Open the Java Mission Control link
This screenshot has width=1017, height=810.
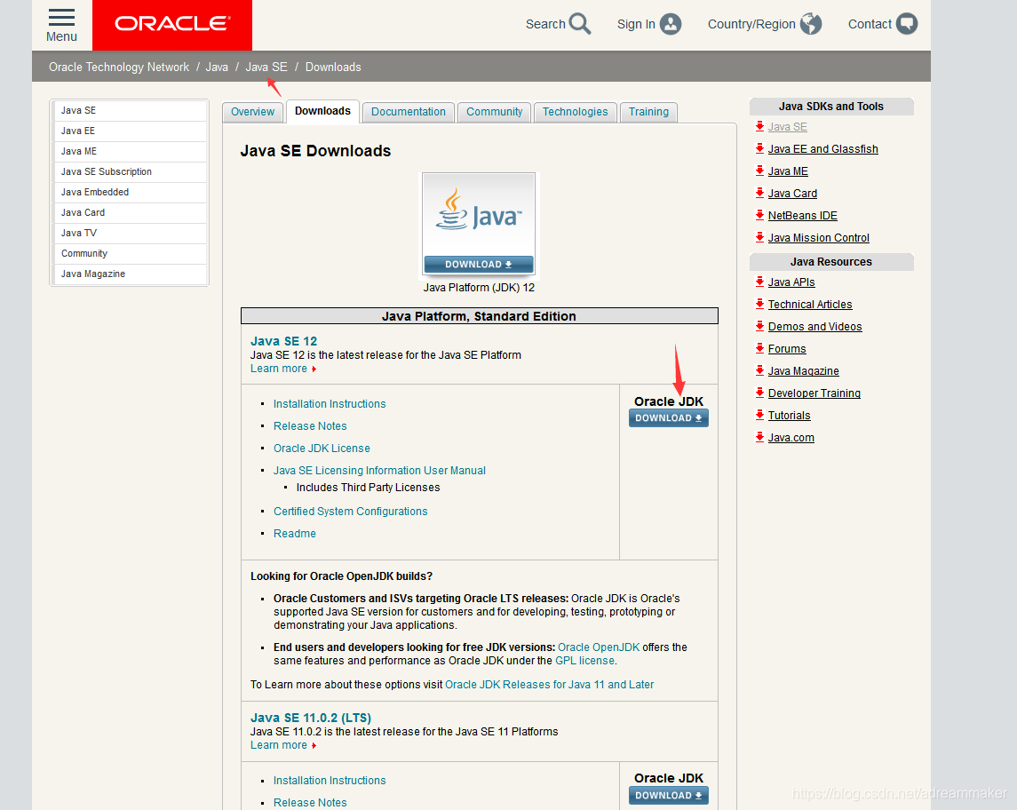tap(819, 238)
